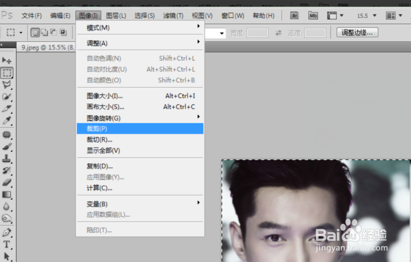Select the Pen tool

coord(6,232)
